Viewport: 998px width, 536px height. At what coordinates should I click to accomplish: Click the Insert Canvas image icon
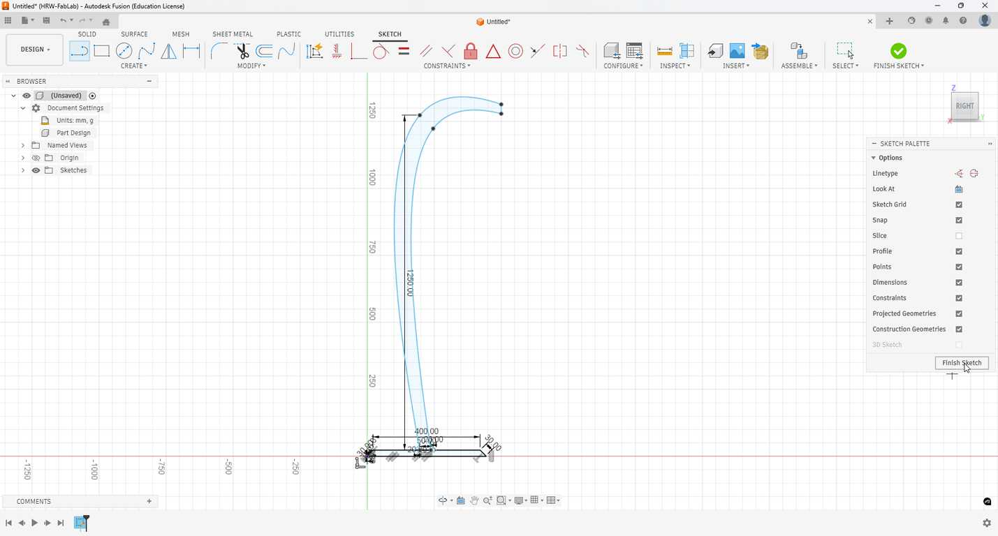point(737,51)
